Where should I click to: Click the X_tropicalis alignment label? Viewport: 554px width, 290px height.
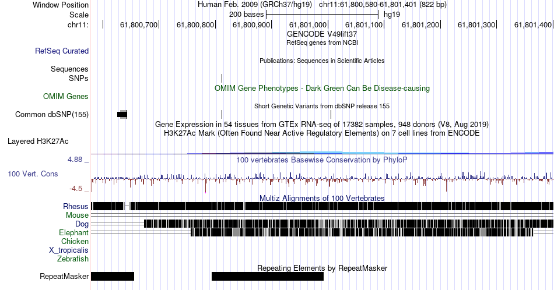[69, 250]
